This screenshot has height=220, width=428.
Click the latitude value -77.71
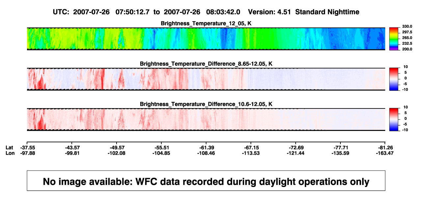(x=341, y=147)
